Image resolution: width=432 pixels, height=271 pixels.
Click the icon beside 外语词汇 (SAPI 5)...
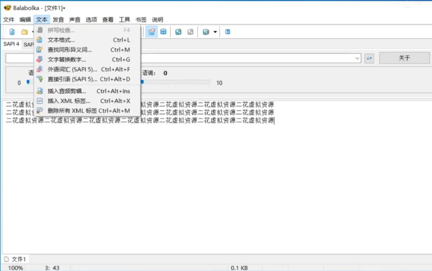pos(40,69)
